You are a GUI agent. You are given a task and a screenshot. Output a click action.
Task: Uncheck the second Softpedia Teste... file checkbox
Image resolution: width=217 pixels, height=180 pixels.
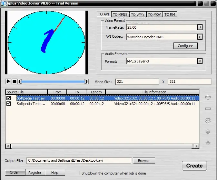pyautogui.click(x=9, y=103)
